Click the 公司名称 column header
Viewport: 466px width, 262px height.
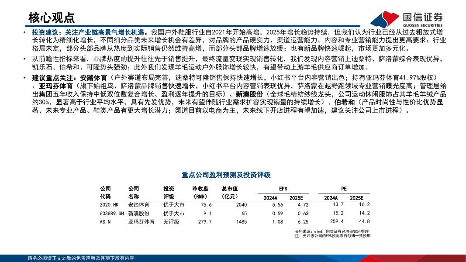point(134,193)
